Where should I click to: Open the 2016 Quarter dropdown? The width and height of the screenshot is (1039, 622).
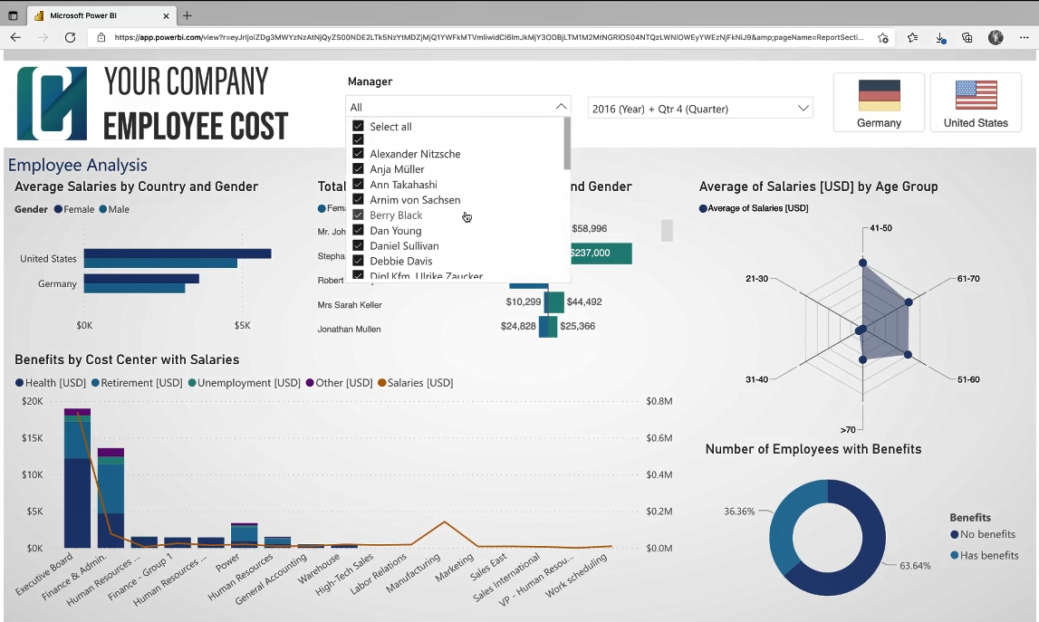(x=803, y=107)
